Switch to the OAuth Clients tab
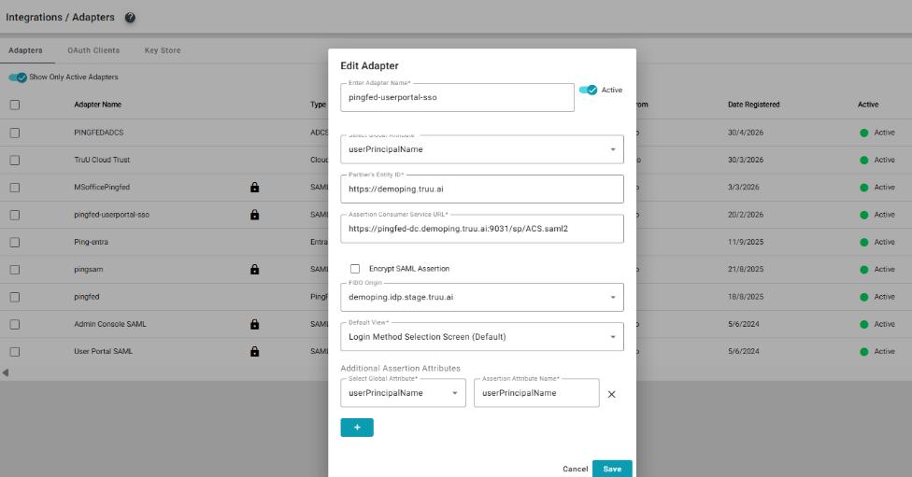This screenshot has width=912, height=477. pyautogui.click(x=93, y=50)
